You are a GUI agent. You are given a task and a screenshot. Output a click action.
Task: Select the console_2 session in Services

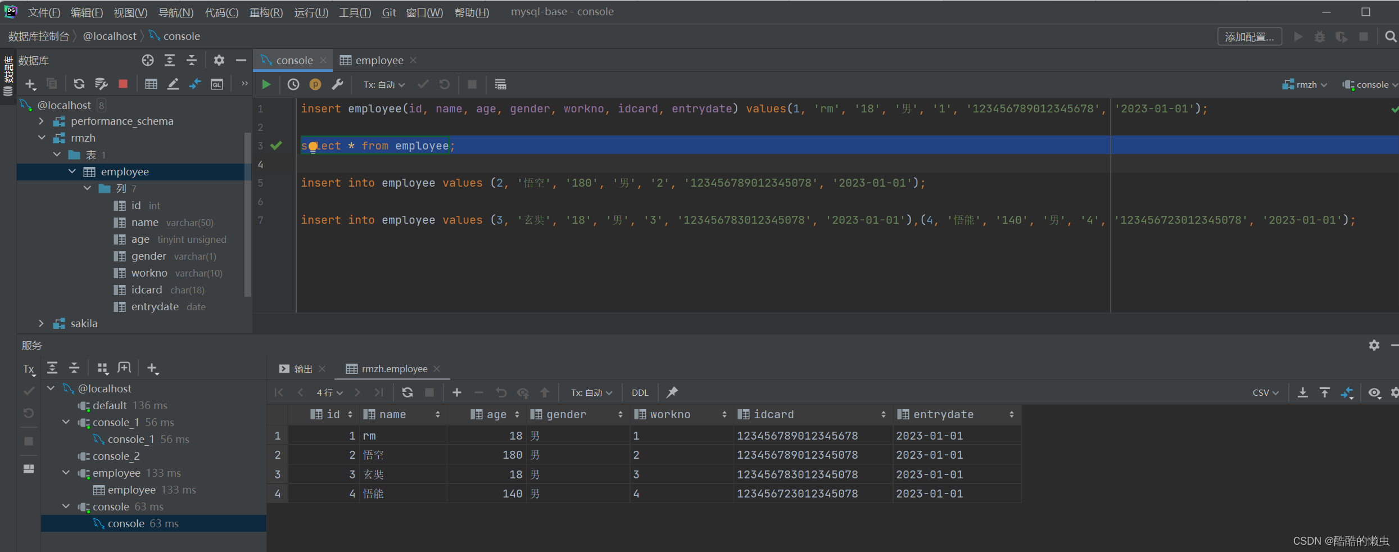coord(116,456)
